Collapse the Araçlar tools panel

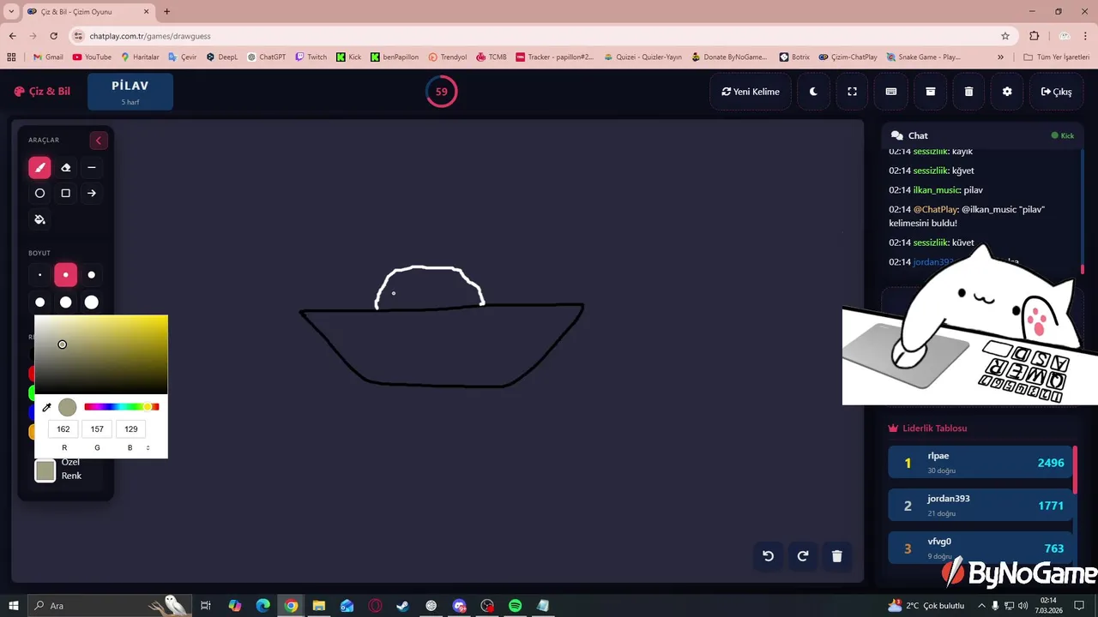coord(98,141)
